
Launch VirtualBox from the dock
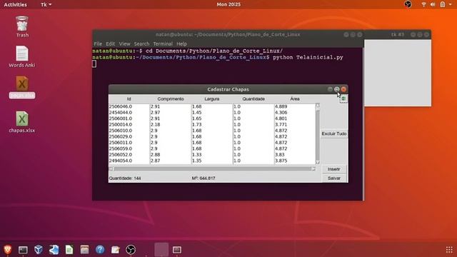39,250
